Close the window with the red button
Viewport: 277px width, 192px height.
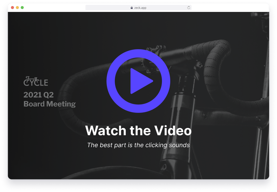tap(13, 7)
